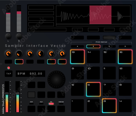Click the fifth orange rotary knob
Viewport: 136px width, 116px height.
click(51, 54)
